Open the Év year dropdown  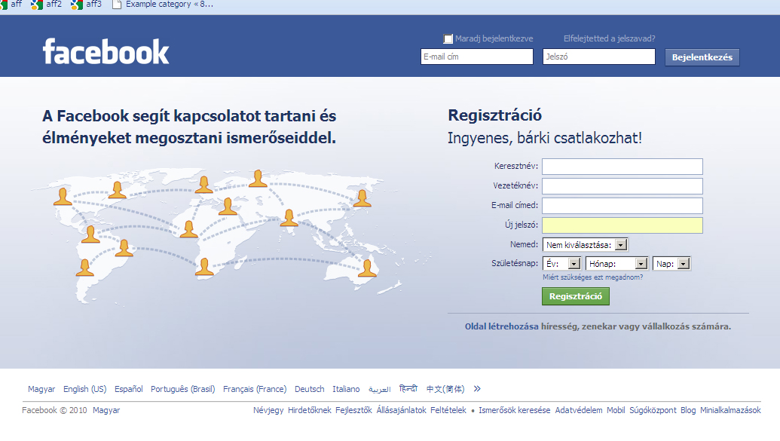561,264
